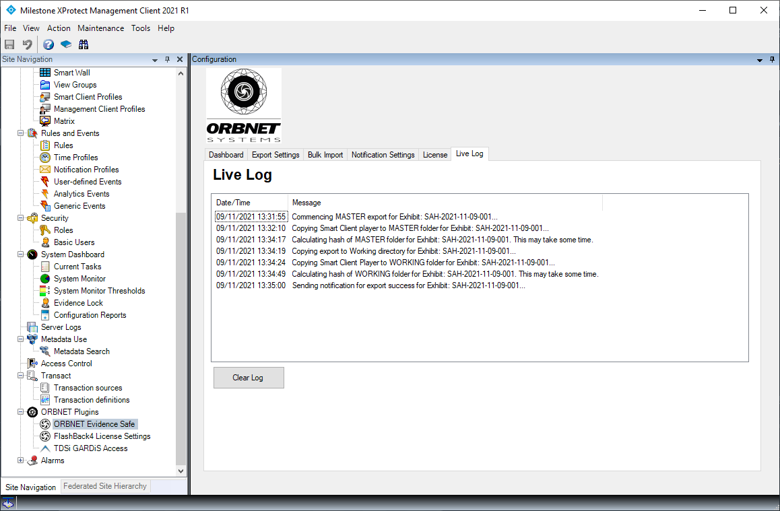Click the Time Profiles clock icon
The image size is (780, 511).
[x=45, y=157]
